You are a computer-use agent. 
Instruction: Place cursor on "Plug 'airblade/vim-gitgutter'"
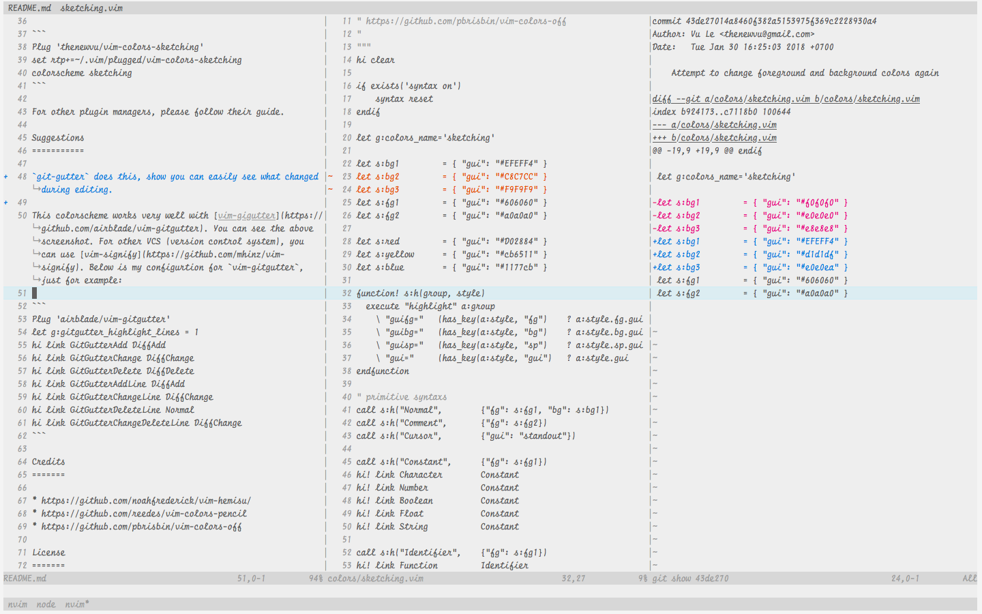pos(101,319)
